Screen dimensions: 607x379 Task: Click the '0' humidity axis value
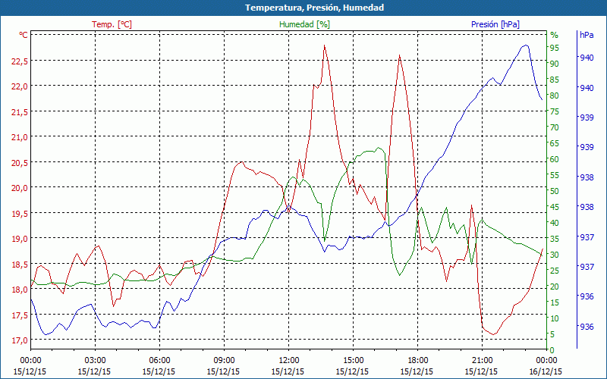552,350
